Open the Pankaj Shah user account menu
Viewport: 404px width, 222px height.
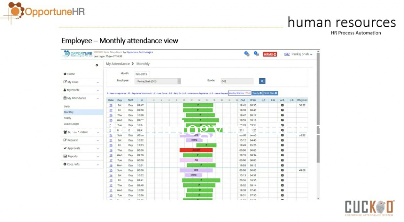pyautogui.click(x=302, y=54)
